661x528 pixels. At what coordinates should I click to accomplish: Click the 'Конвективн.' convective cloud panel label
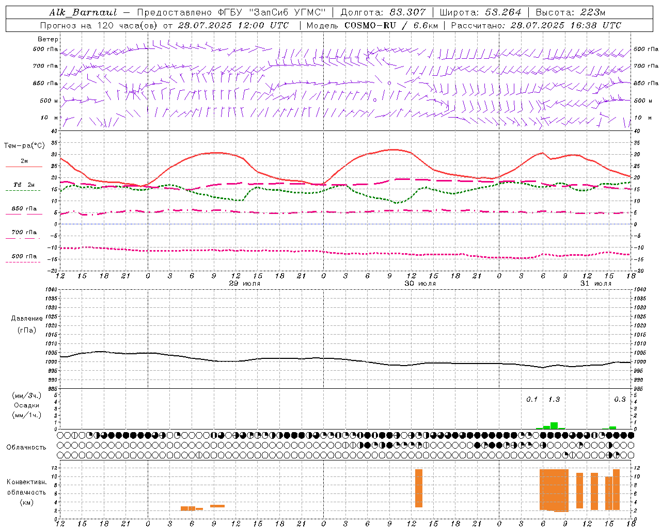[26, 482]
